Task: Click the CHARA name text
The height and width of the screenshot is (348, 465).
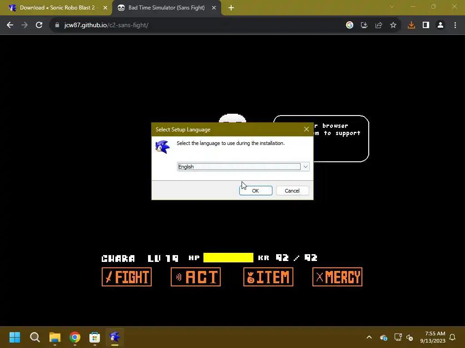Action: (x=118, y=258)
